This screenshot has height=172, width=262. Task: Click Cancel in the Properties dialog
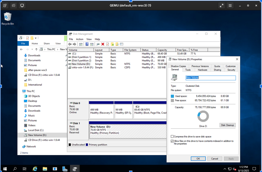tap(214, 159)
